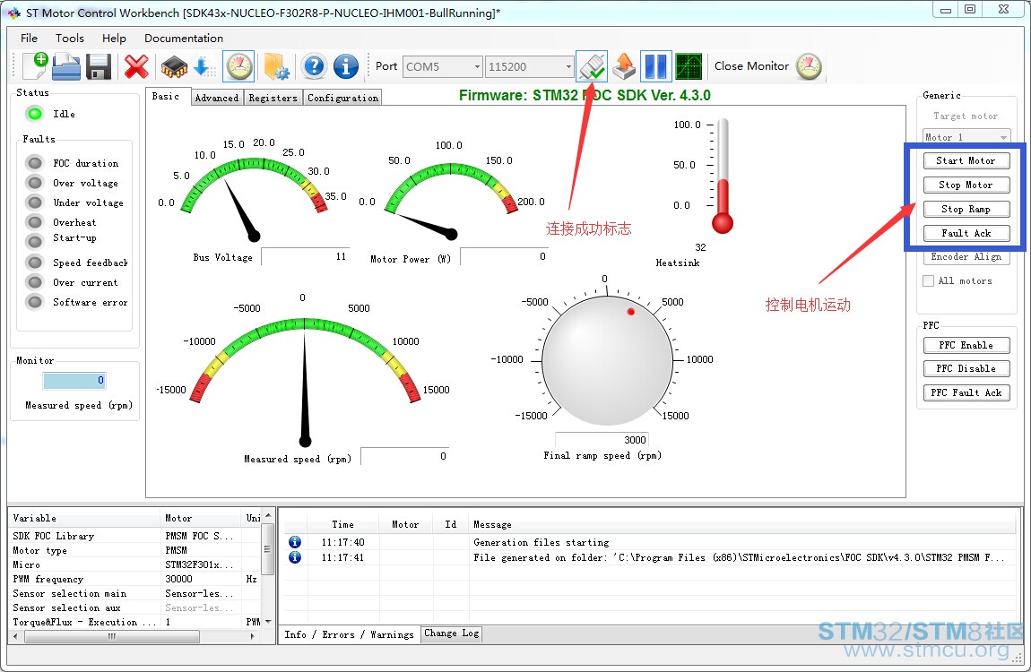1031x672 pixels.
Task: Click the red X delete icon
Action: [x=136, y=66]
